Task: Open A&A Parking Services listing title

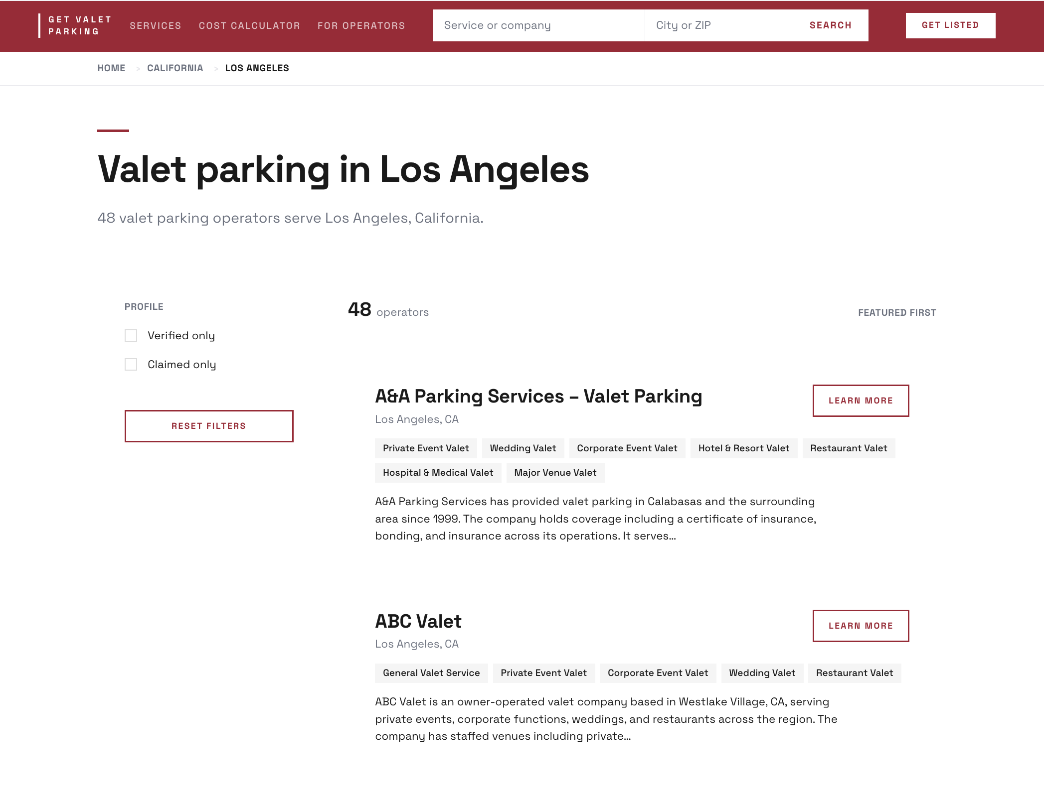Action: point(538,397)
